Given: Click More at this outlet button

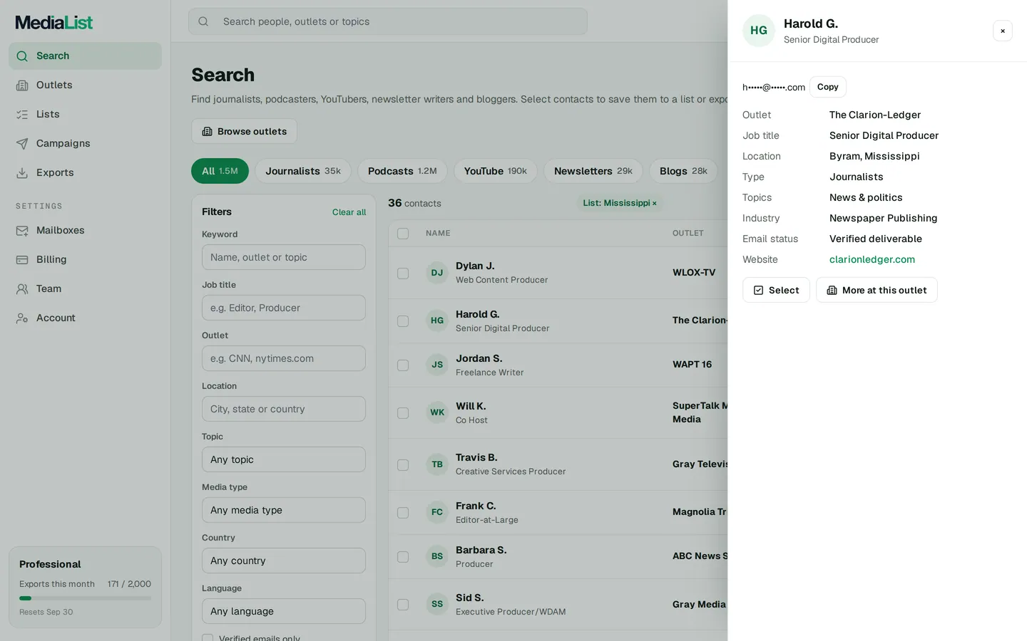Looking at the screenshot, I should click(x=877, y=290).
